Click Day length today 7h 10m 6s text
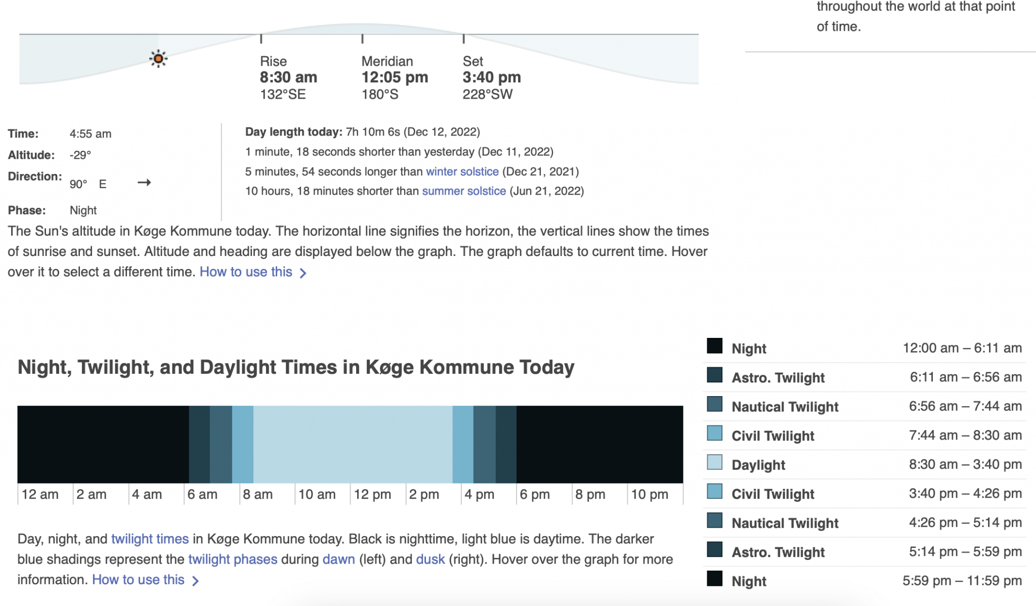This screenshot has height=606, width=1036. click(363, 132)
